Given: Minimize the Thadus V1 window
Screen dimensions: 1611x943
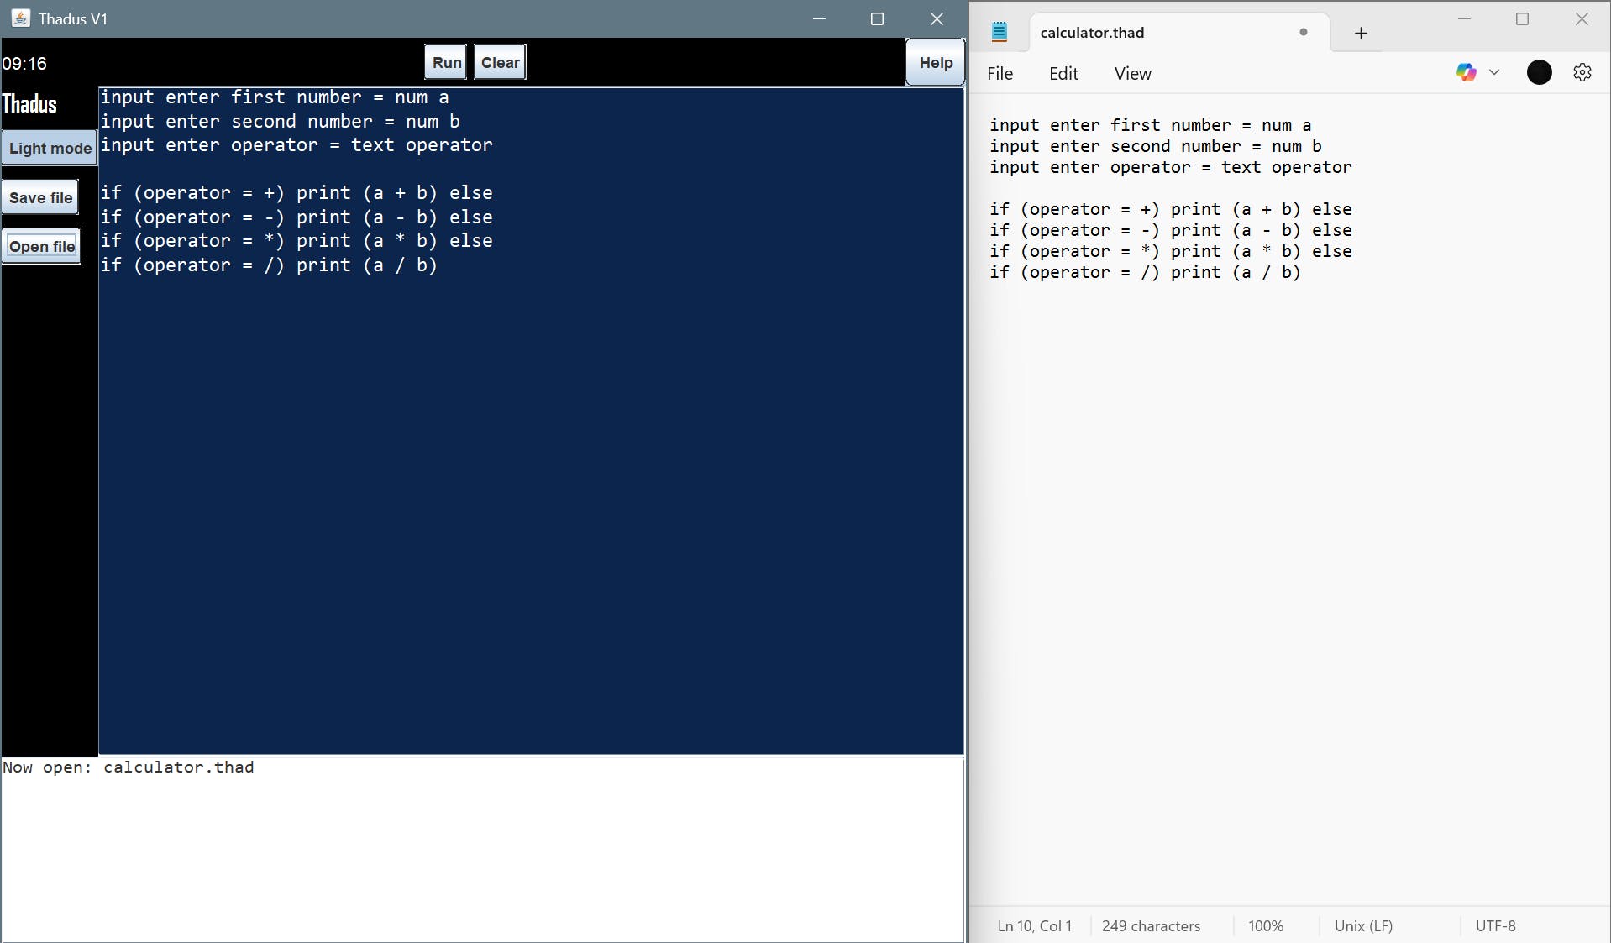Looking at the screenshot, I should pyautogui.click(x=820, y=18).
